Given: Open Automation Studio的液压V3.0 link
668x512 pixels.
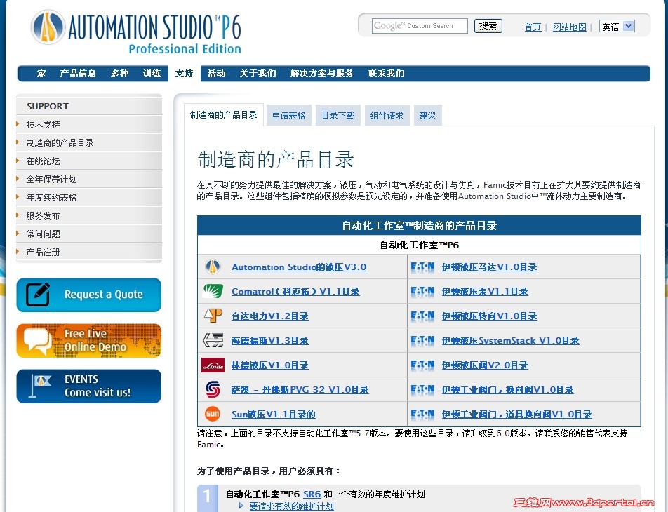Looking at the screenshot, I should pos(299,267).
